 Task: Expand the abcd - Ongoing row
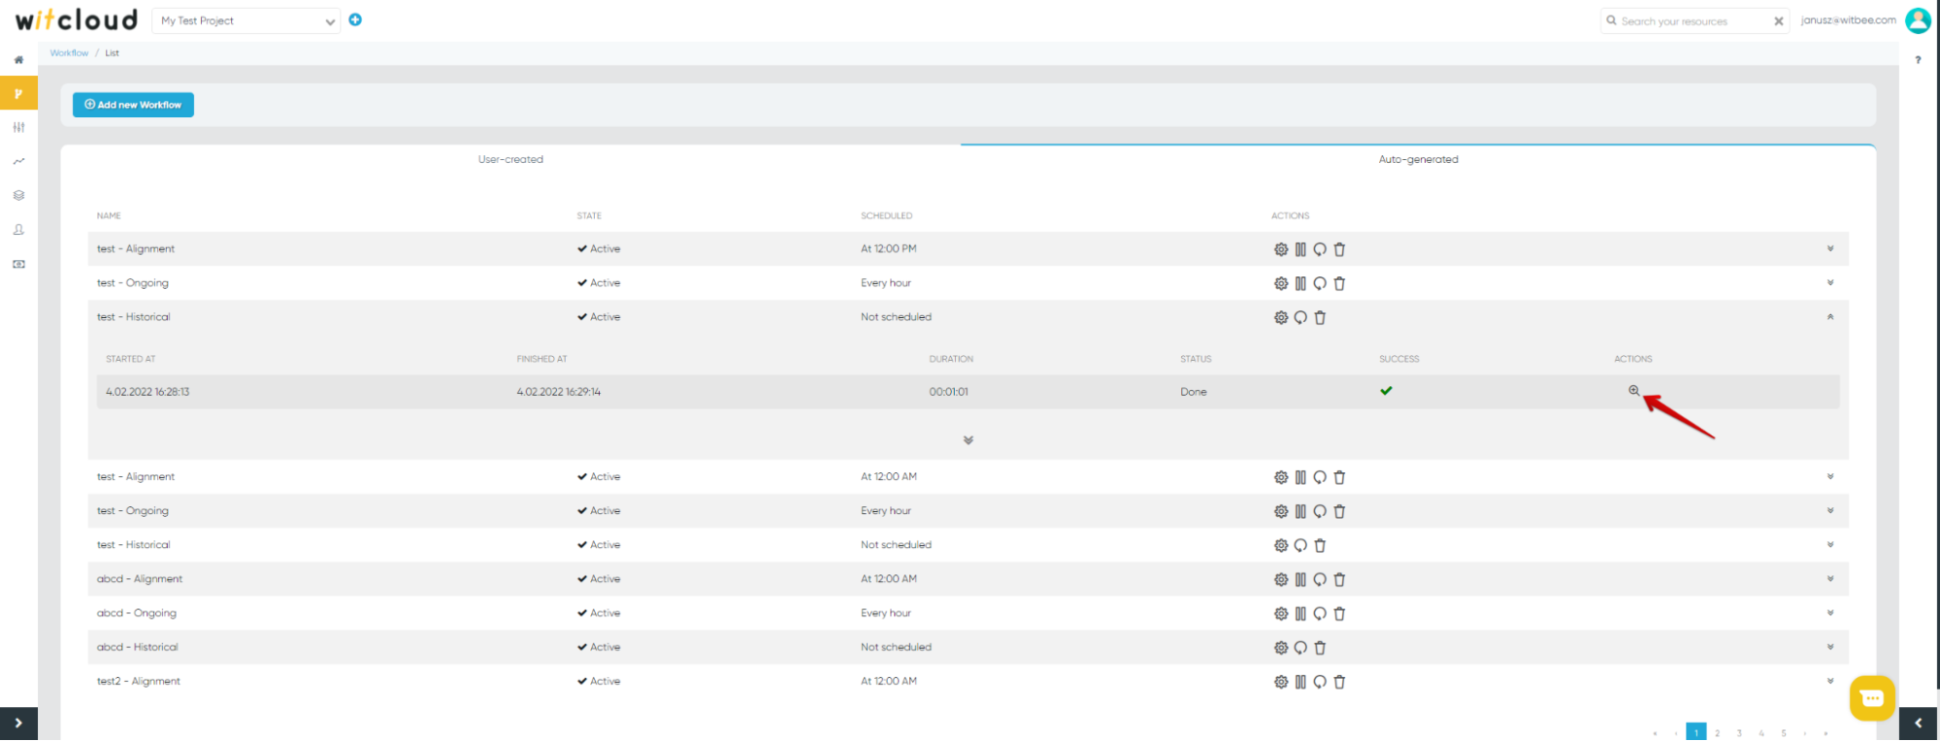[x=1830, y=612]
